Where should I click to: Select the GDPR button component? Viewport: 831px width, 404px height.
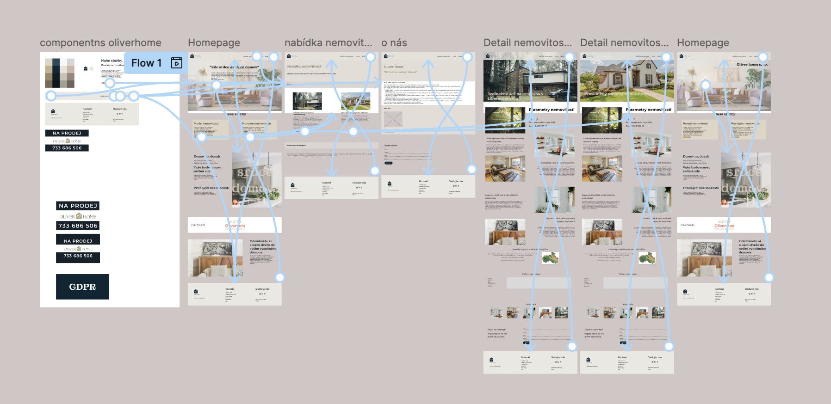(82, 287)
